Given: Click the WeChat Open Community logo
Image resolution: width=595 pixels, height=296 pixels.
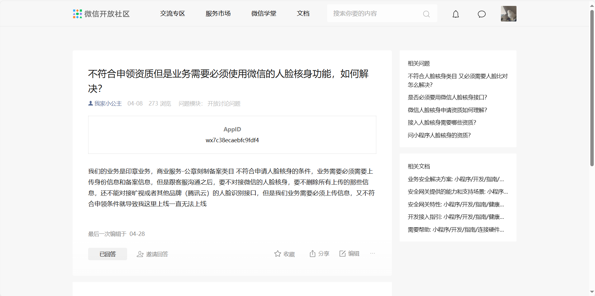Looking at the screenshot, I should (101, 14).
